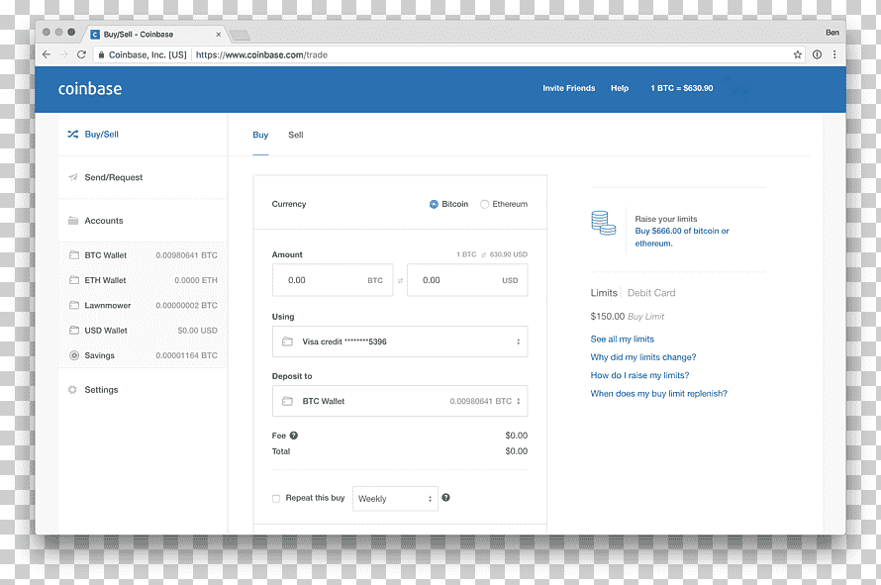881x585 pixels.
Task: Open Invite Friends
Action: [568, 88]
